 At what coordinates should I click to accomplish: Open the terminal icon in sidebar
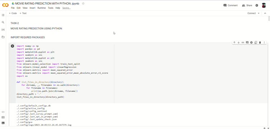[3, 123]
